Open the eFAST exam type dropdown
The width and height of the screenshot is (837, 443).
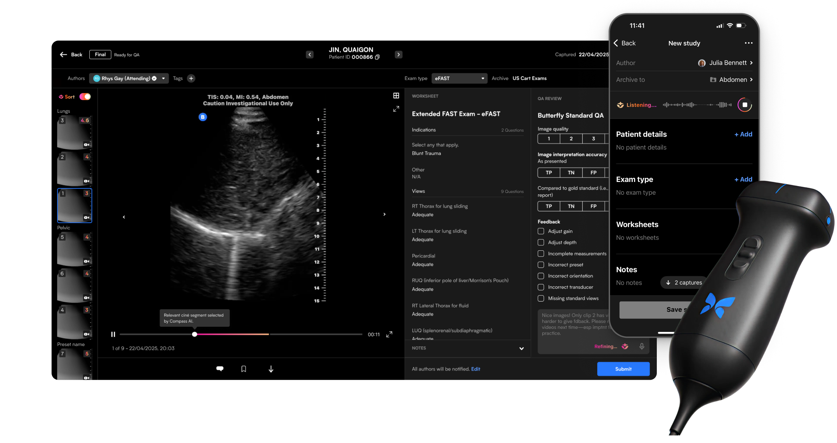(x=459, y=78)
